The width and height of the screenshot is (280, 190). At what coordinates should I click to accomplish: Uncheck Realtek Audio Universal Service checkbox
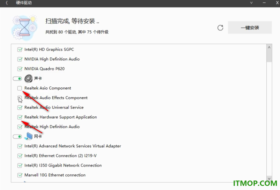(x=20, y=107)
